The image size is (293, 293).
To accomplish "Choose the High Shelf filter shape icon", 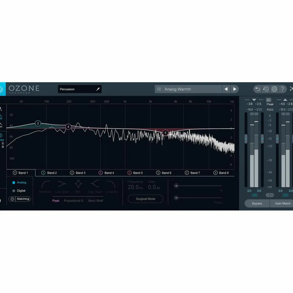I will [95, 184].
